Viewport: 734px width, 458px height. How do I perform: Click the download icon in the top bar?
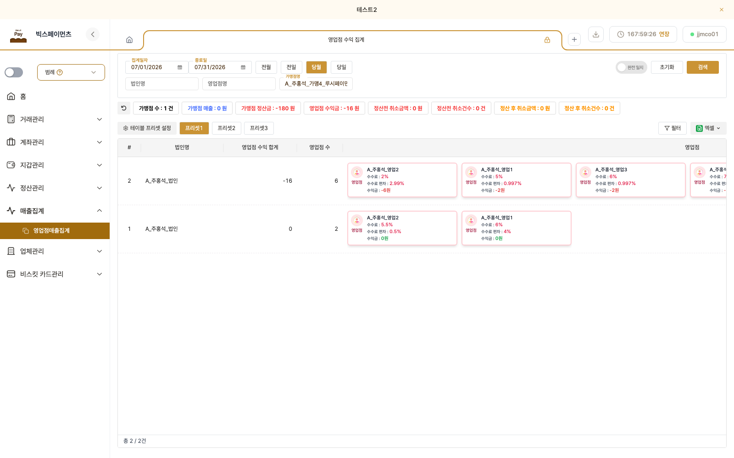596,34
